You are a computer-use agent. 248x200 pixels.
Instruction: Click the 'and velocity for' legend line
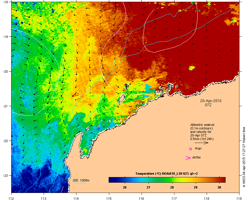pos(201,132)
